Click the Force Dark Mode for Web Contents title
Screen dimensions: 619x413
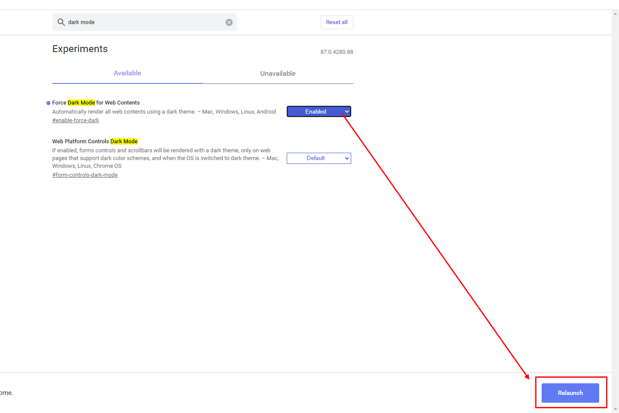(x=96, y=103)
